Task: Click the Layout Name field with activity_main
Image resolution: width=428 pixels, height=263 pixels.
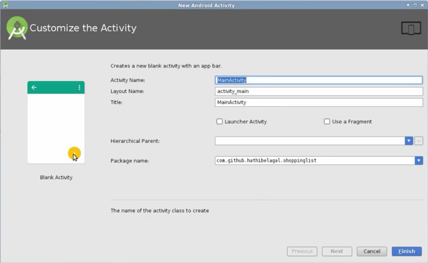Action: 319,91
